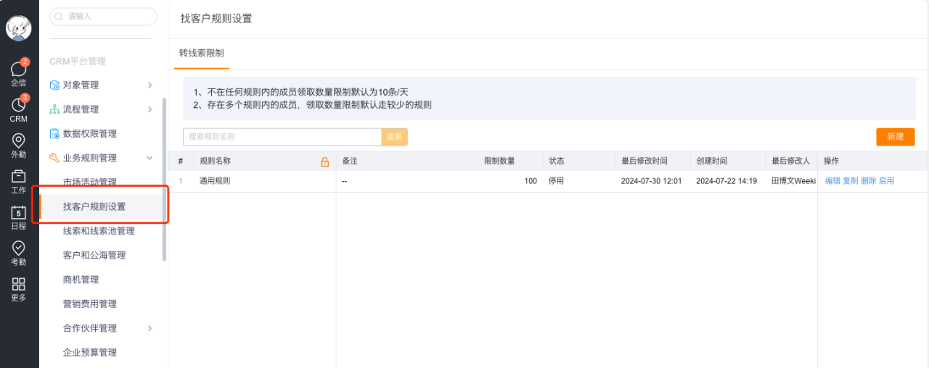Image resolution: width=929 pixels, height=368 pixels.
Task: Click the 数据权限管理 icon
Action: click(54, 133)
